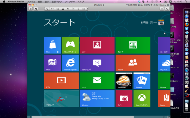Open the 表示 menu
The height and width of the screenshot is (118, 190).
click(47, 1)
